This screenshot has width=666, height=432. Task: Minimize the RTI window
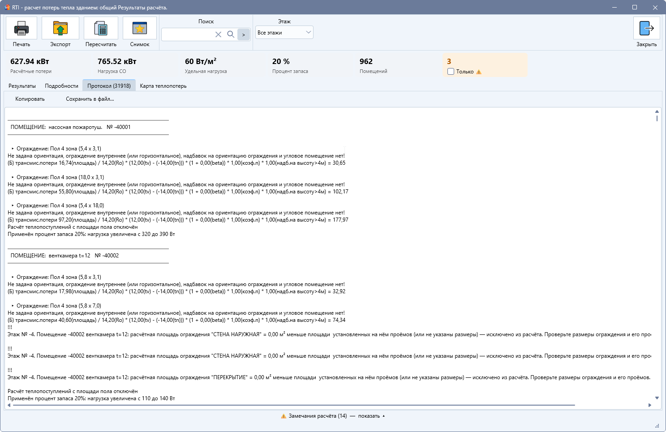click(x=614, y=7)
